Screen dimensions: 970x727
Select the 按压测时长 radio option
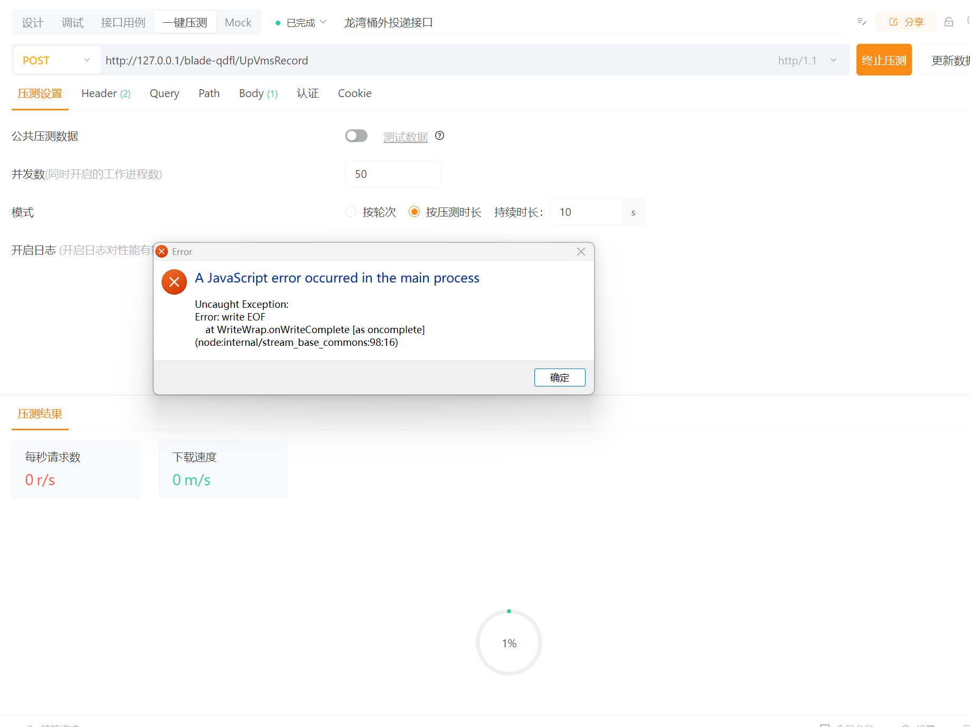click(415, 212)
